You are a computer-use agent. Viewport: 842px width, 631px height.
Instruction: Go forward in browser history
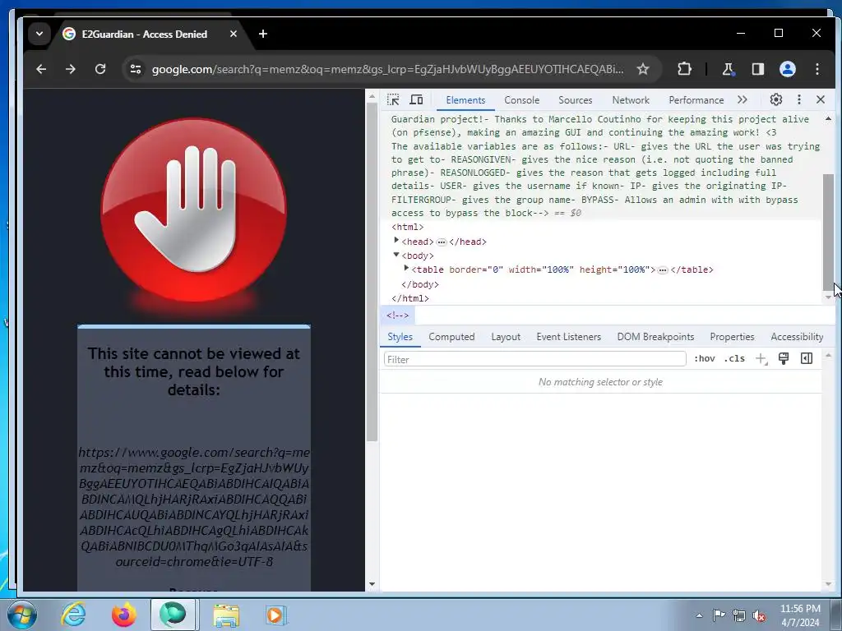[x=71, y=69]
